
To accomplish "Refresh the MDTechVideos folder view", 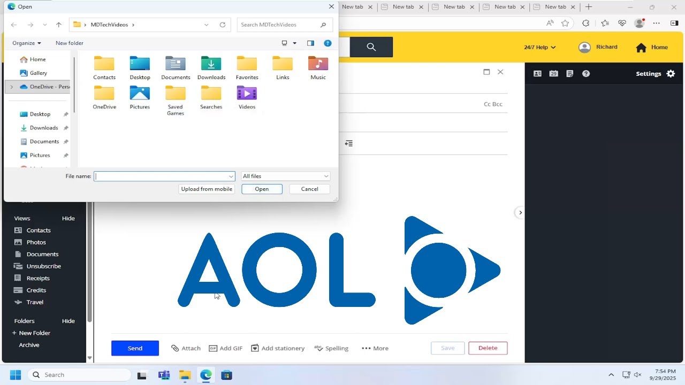I will click(x=223, y=25).
